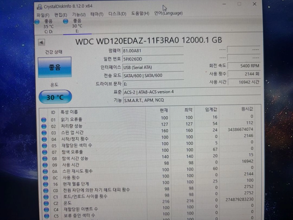Click status circle for 0A 스핀 재시도 횟수
The width and height of the screenshot is (293, 220).
pos(45,172)
